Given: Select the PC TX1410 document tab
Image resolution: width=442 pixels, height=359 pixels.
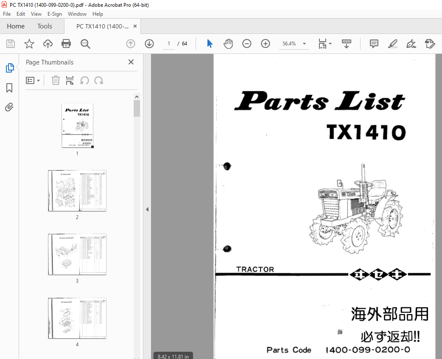Looking at the screenshot, I should pos(102,26).
